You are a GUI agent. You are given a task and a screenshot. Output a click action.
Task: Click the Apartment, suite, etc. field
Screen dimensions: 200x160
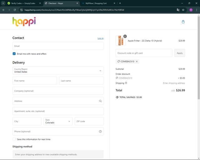point(58,111)
